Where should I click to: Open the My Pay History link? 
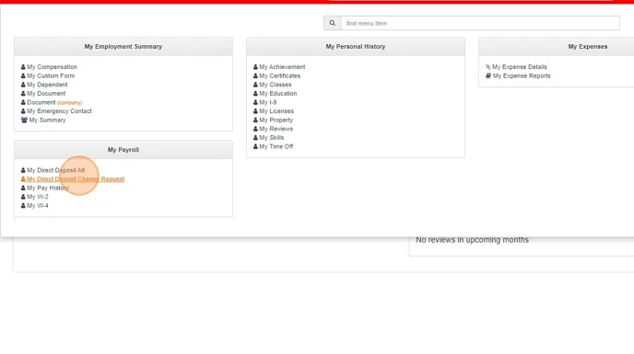pyautogui.click(x=48, y=188)
